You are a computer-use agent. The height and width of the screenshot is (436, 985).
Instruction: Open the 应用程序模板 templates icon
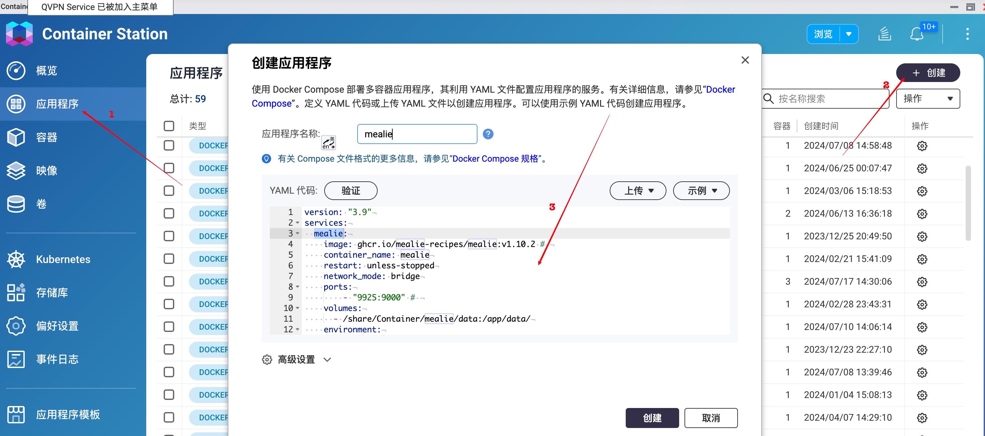(x=16, y=415)
